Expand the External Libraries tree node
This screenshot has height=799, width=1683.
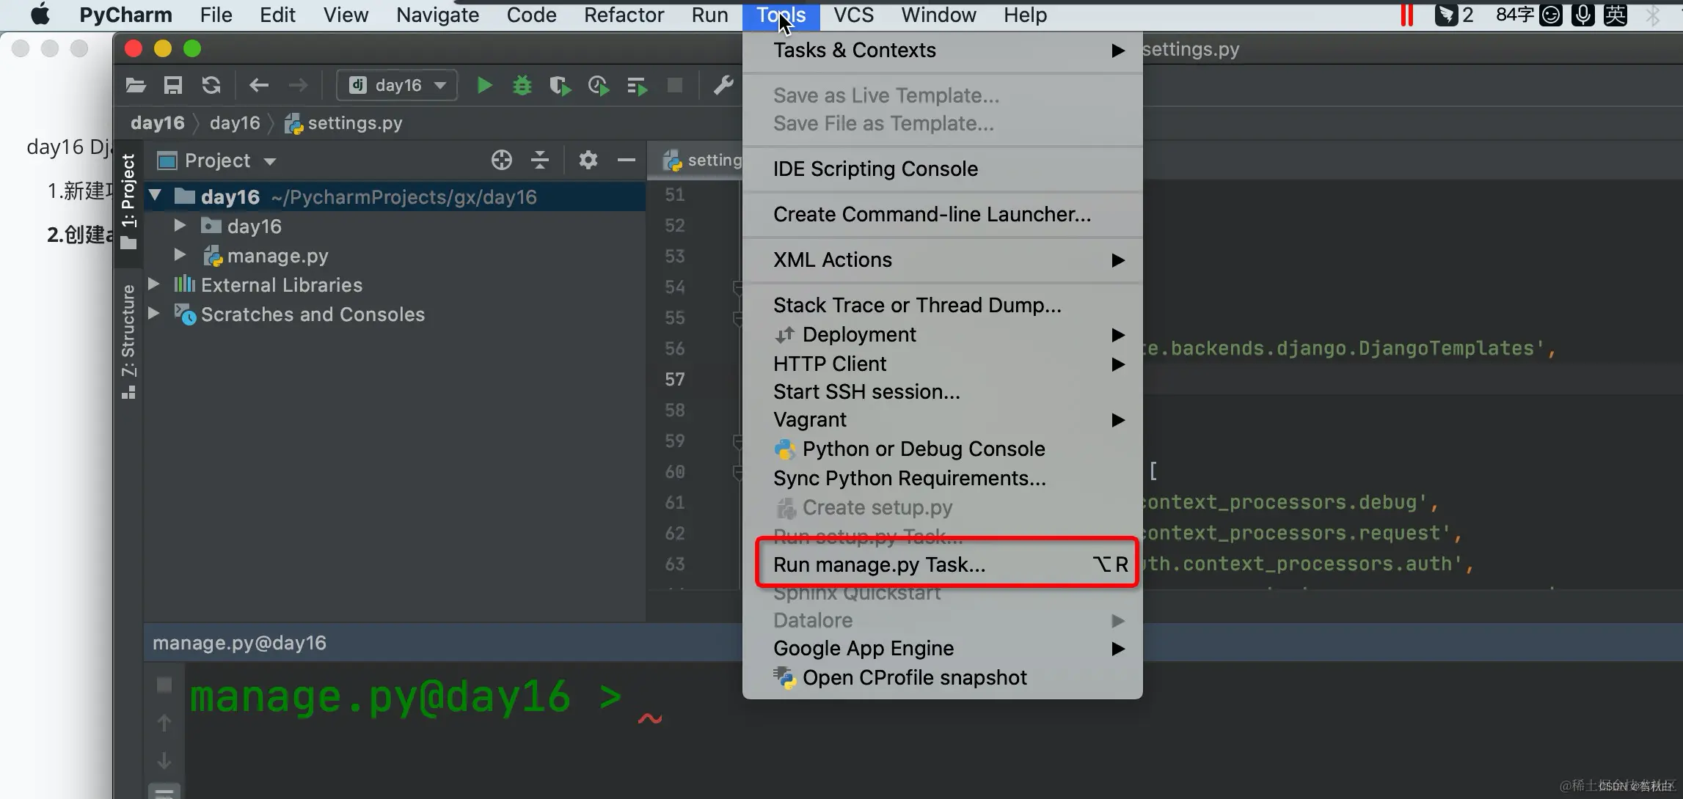pos(154,284)
